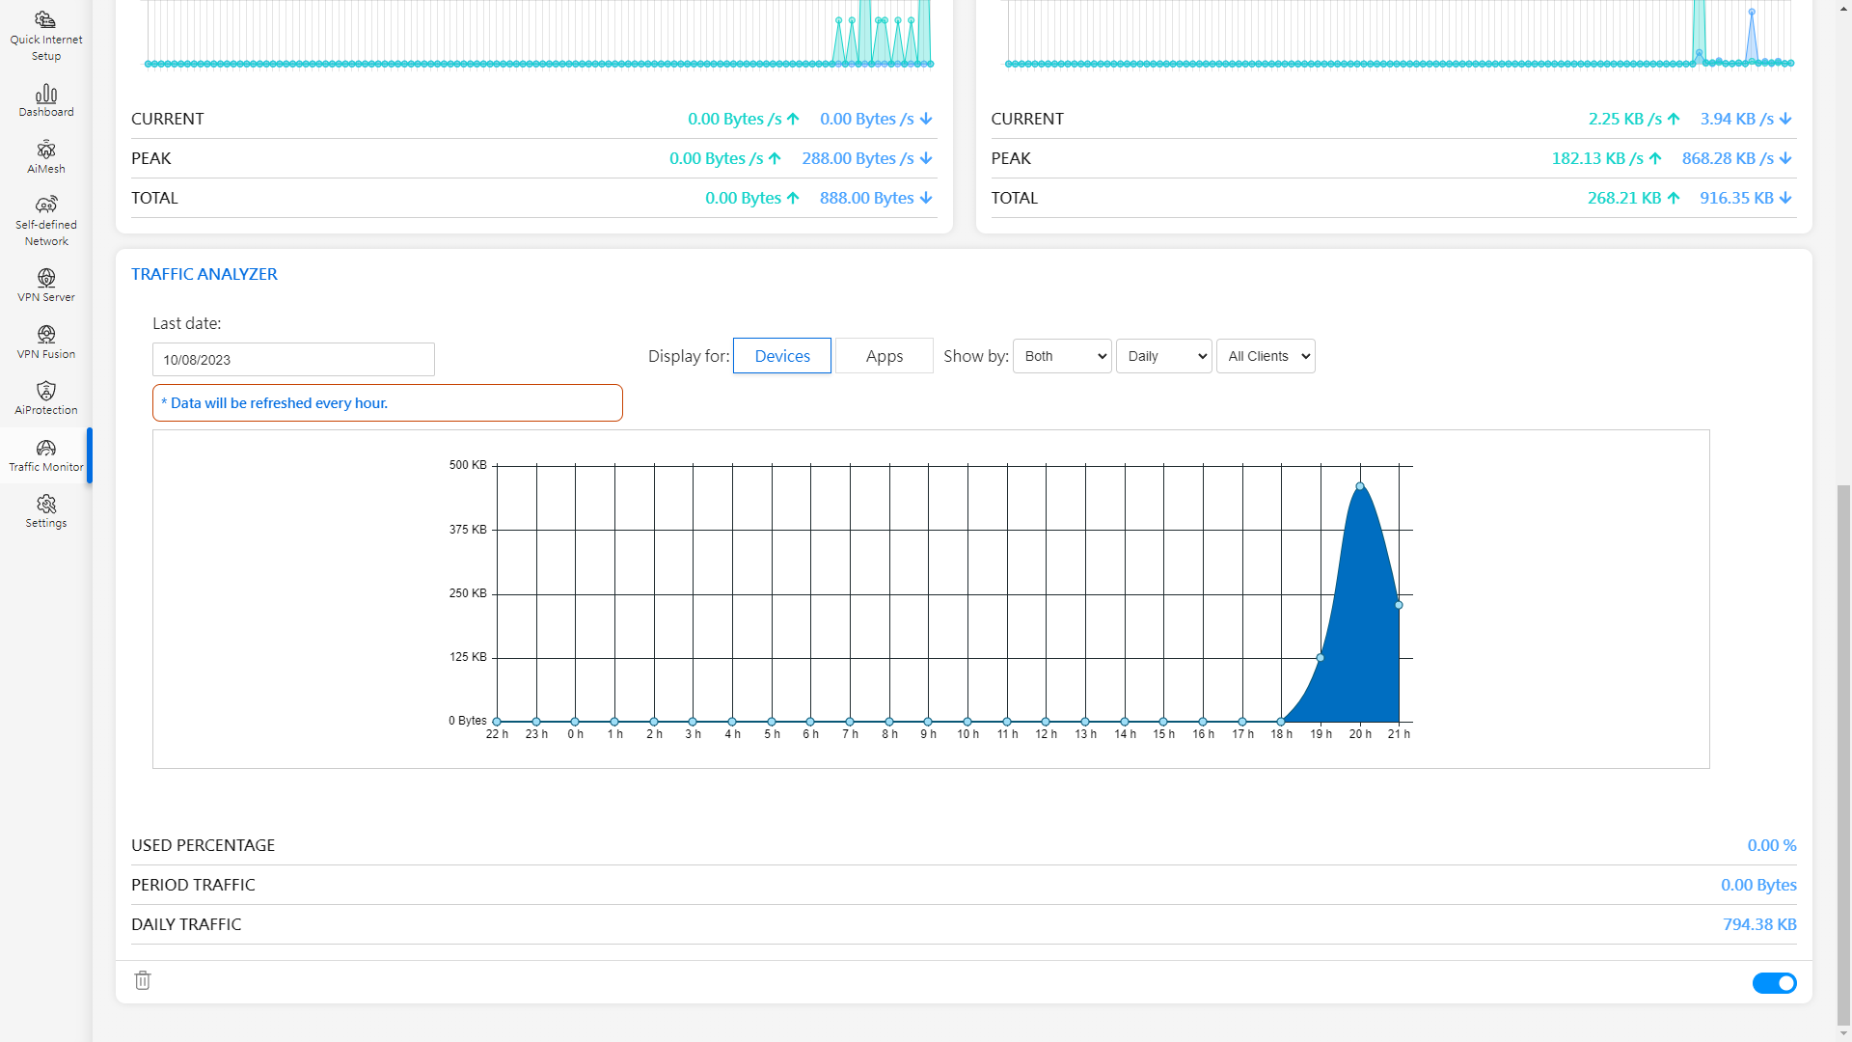Open AiProtection section

pyautogui.click(x=46, y=398)
